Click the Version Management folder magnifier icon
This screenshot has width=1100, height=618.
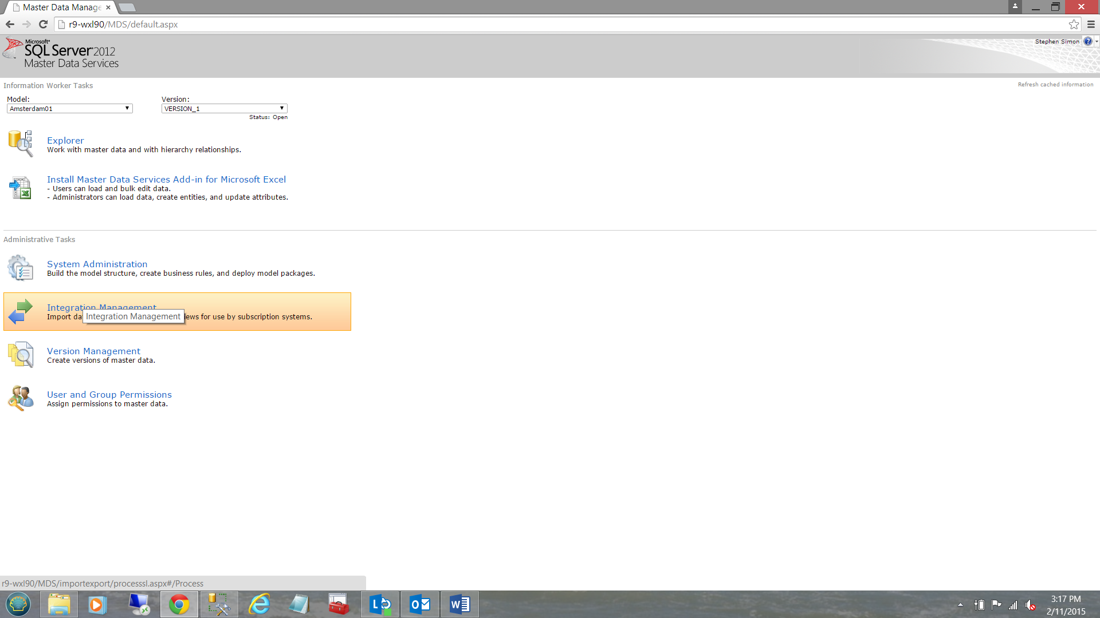21,355
